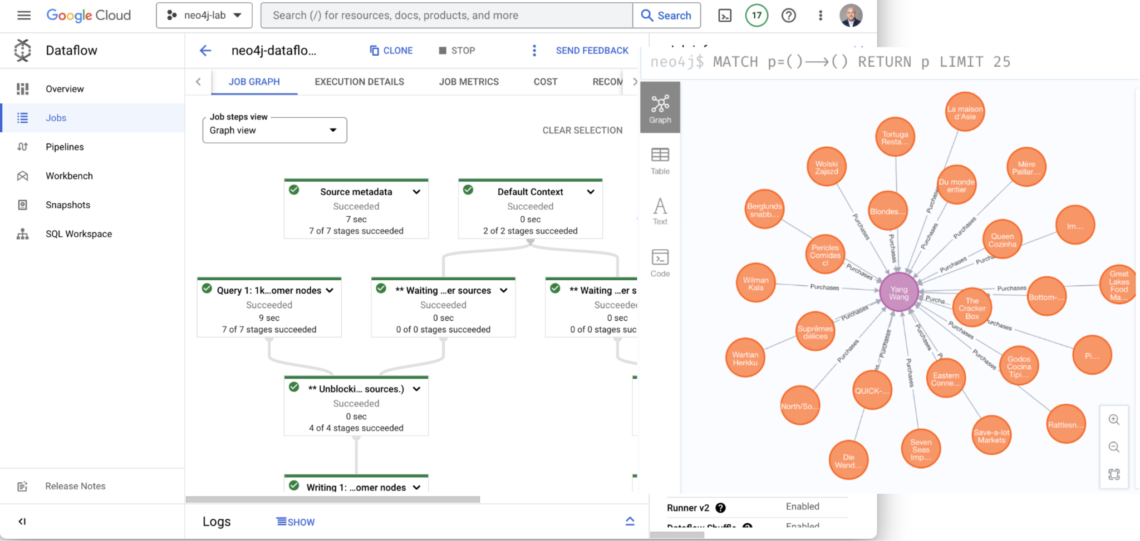Select the Save-a-lot Markets node
Viewport: 1140px width, 541px height.
(991, 435)
